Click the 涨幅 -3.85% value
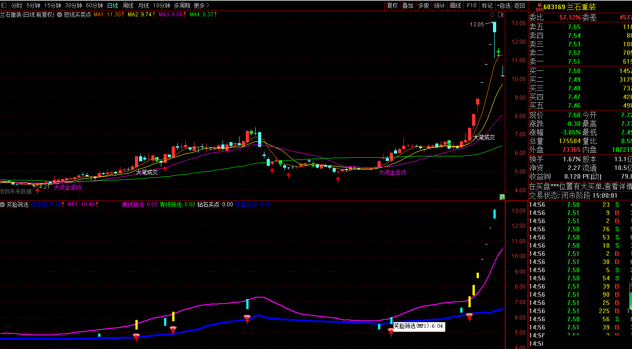 571,133
